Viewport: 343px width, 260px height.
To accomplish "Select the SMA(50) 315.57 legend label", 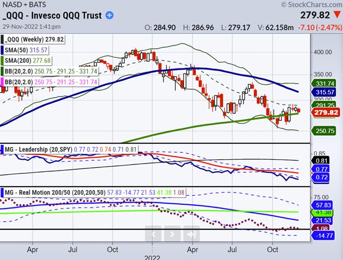I will (x=25, y=50).
